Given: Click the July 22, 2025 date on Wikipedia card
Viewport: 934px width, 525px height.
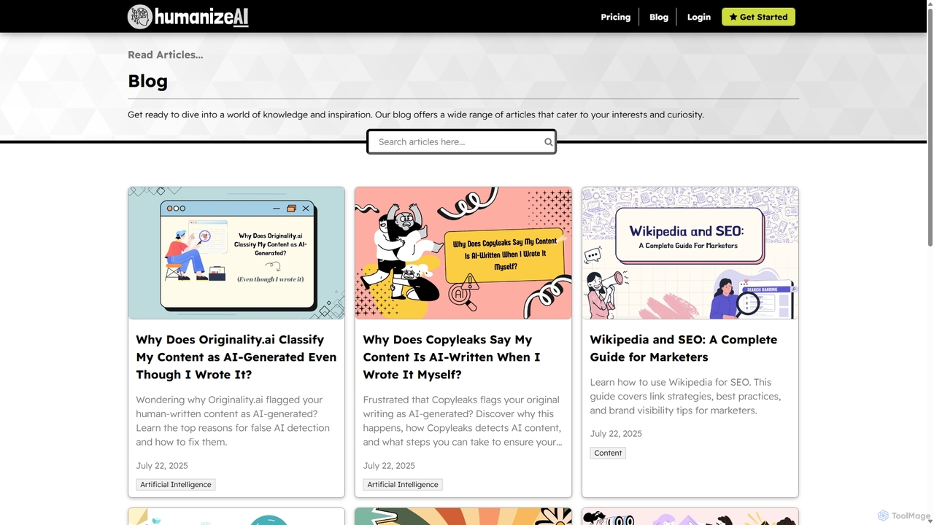Looking at the screenshot, I should click(x=616, y=434).
